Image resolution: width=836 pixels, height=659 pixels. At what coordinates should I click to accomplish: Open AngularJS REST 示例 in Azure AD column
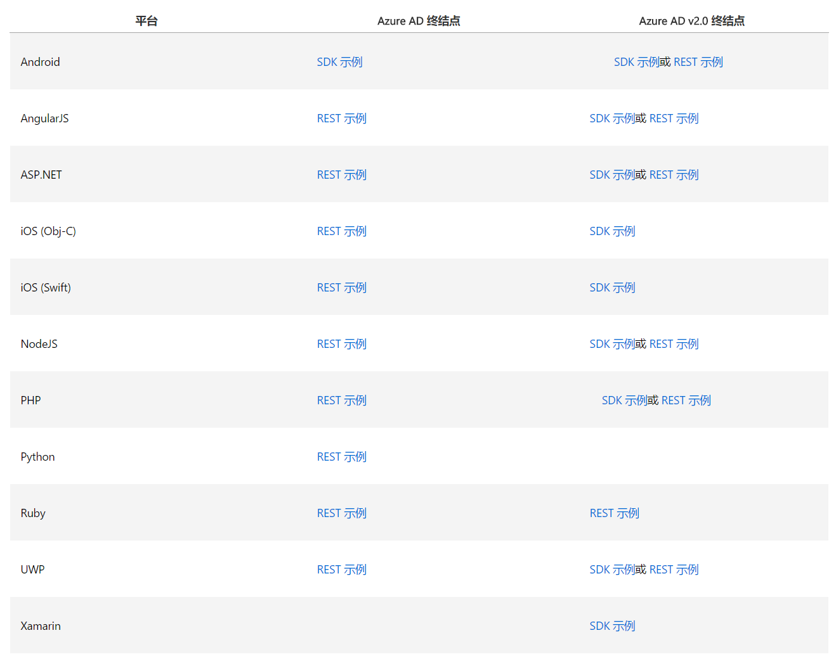click(341, 118)
